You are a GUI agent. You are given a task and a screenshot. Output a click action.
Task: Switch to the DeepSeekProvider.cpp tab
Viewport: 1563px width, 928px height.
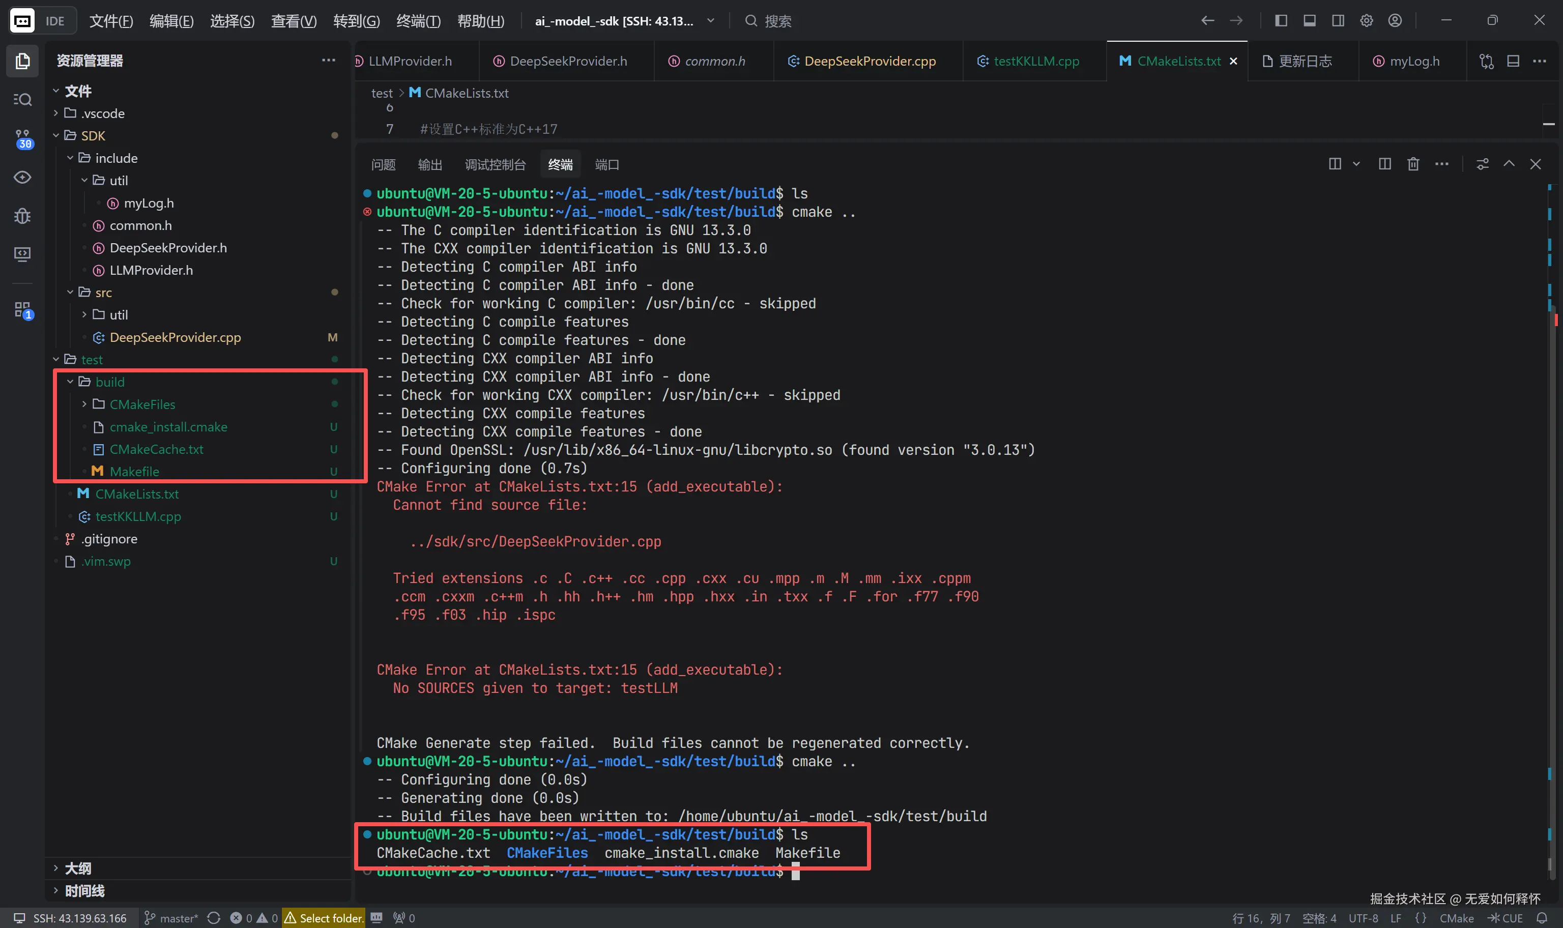869,61
